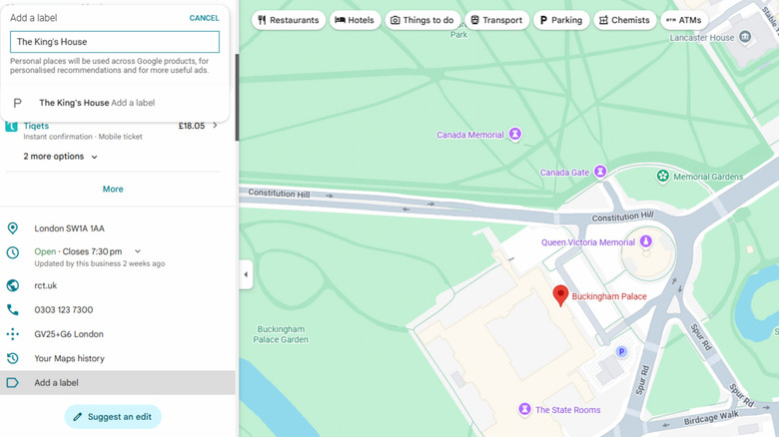Expand the opening hours chevron

(138, 251)
